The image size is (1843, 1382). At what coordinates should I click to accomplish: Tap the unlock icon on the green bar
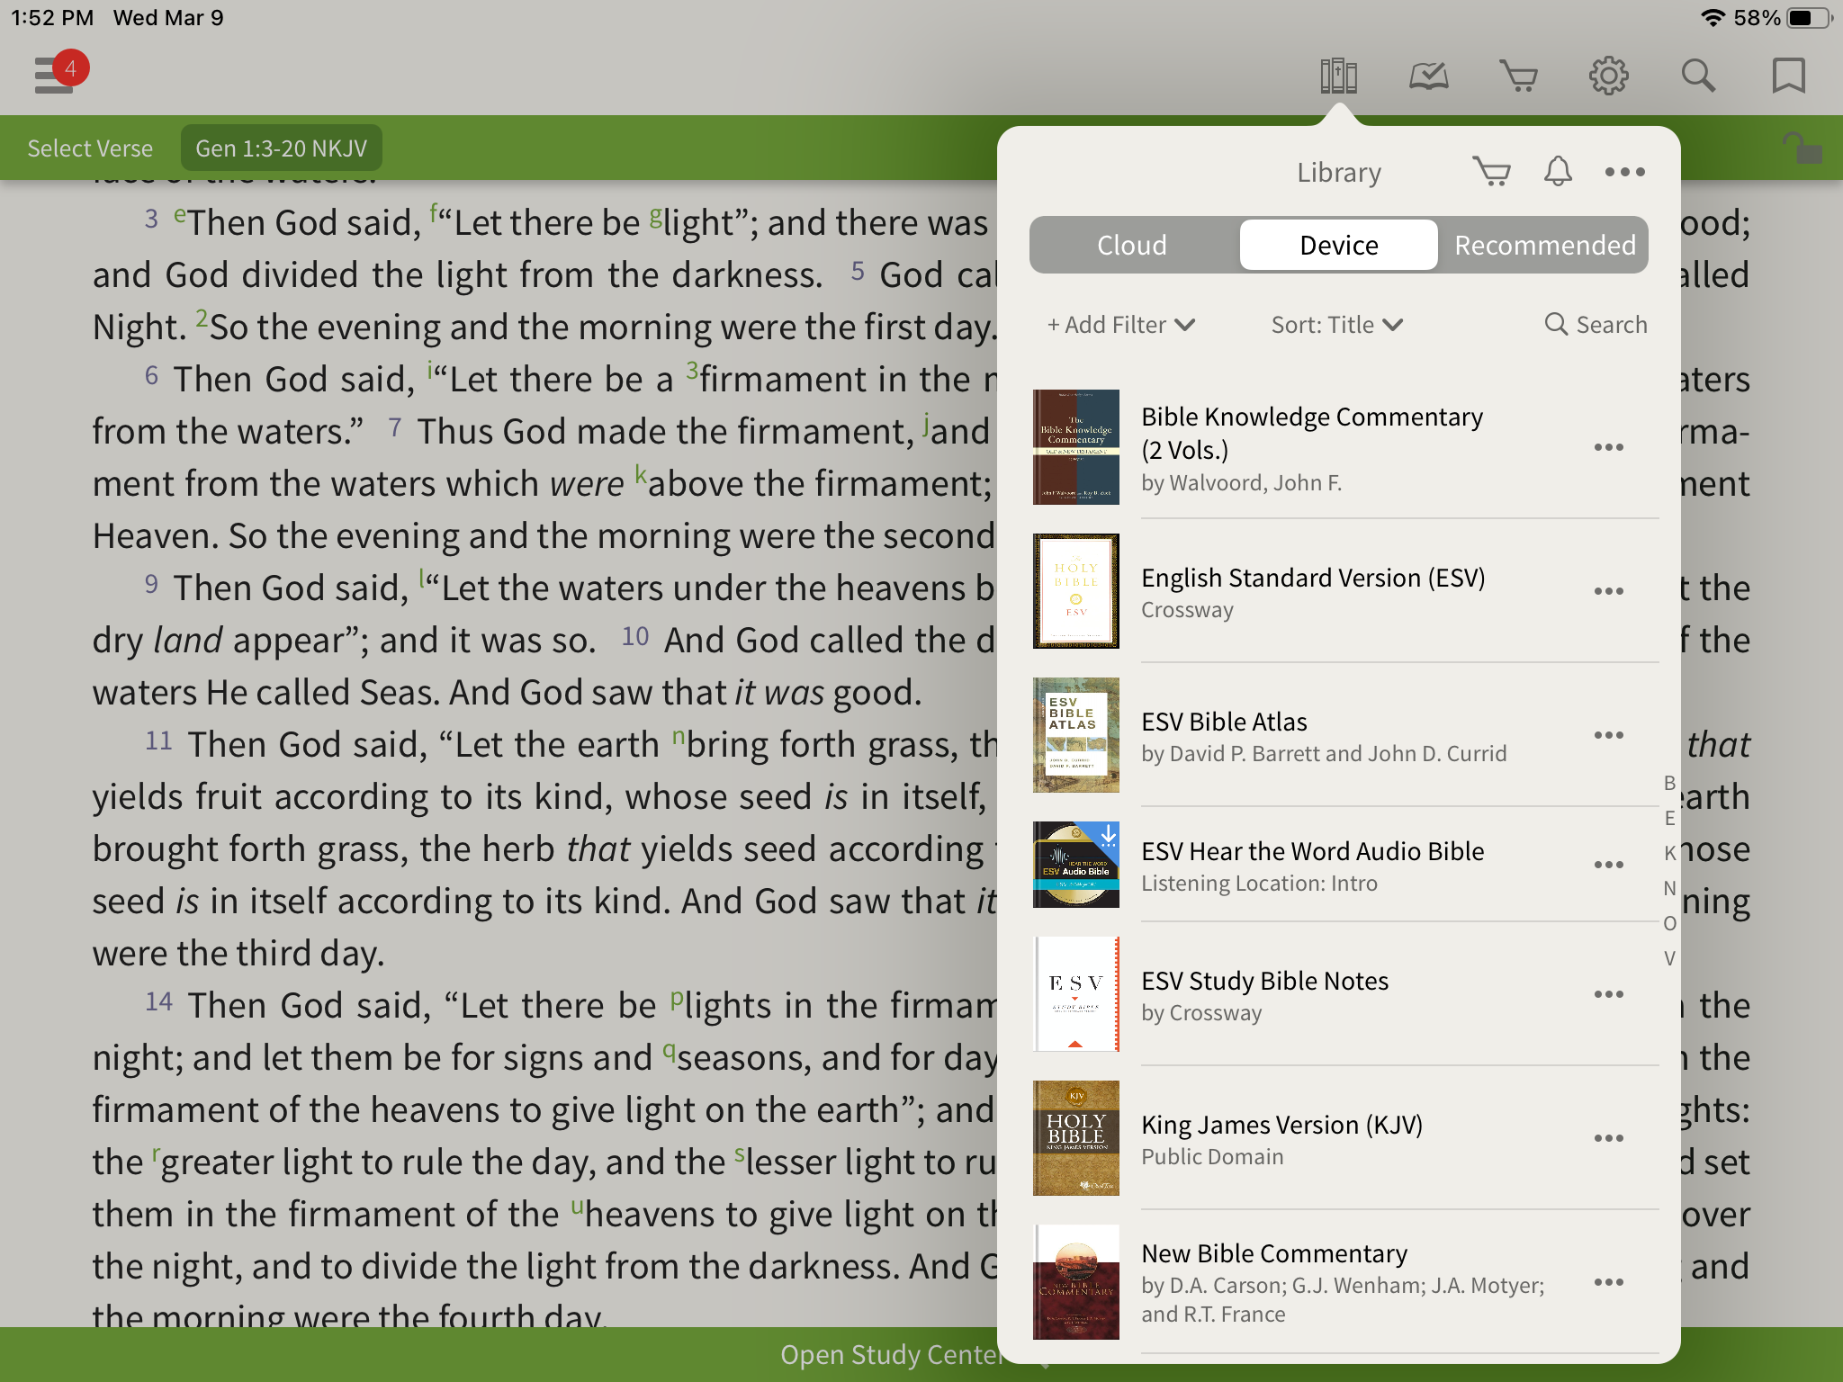1802,148
